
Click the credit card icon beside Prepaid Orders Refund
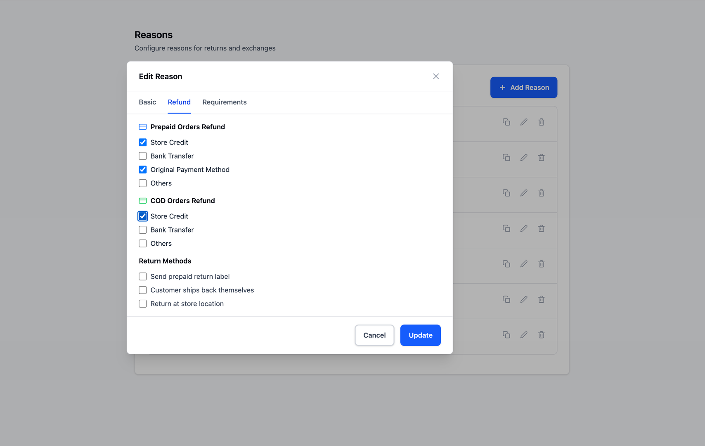(142, 127)
